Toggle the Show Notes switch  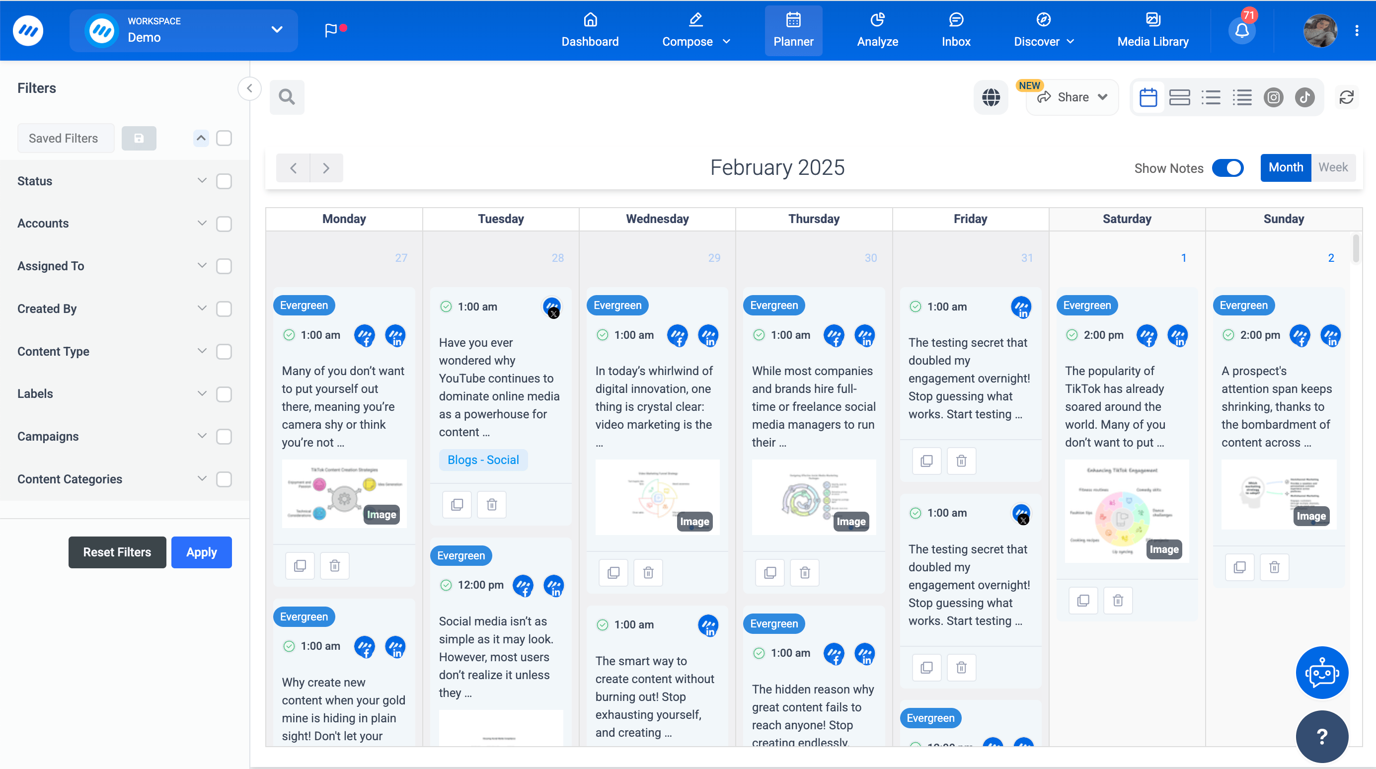[x=1227, y=168]
